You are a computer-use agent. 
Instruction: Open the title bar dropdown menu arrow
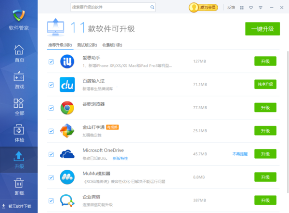pyautogui.click(x=261, y=8)
